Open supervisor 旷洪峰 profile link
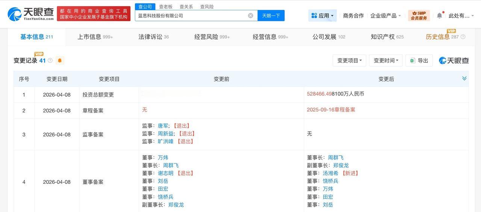This screenshot has width=481, height=212. 166,141
